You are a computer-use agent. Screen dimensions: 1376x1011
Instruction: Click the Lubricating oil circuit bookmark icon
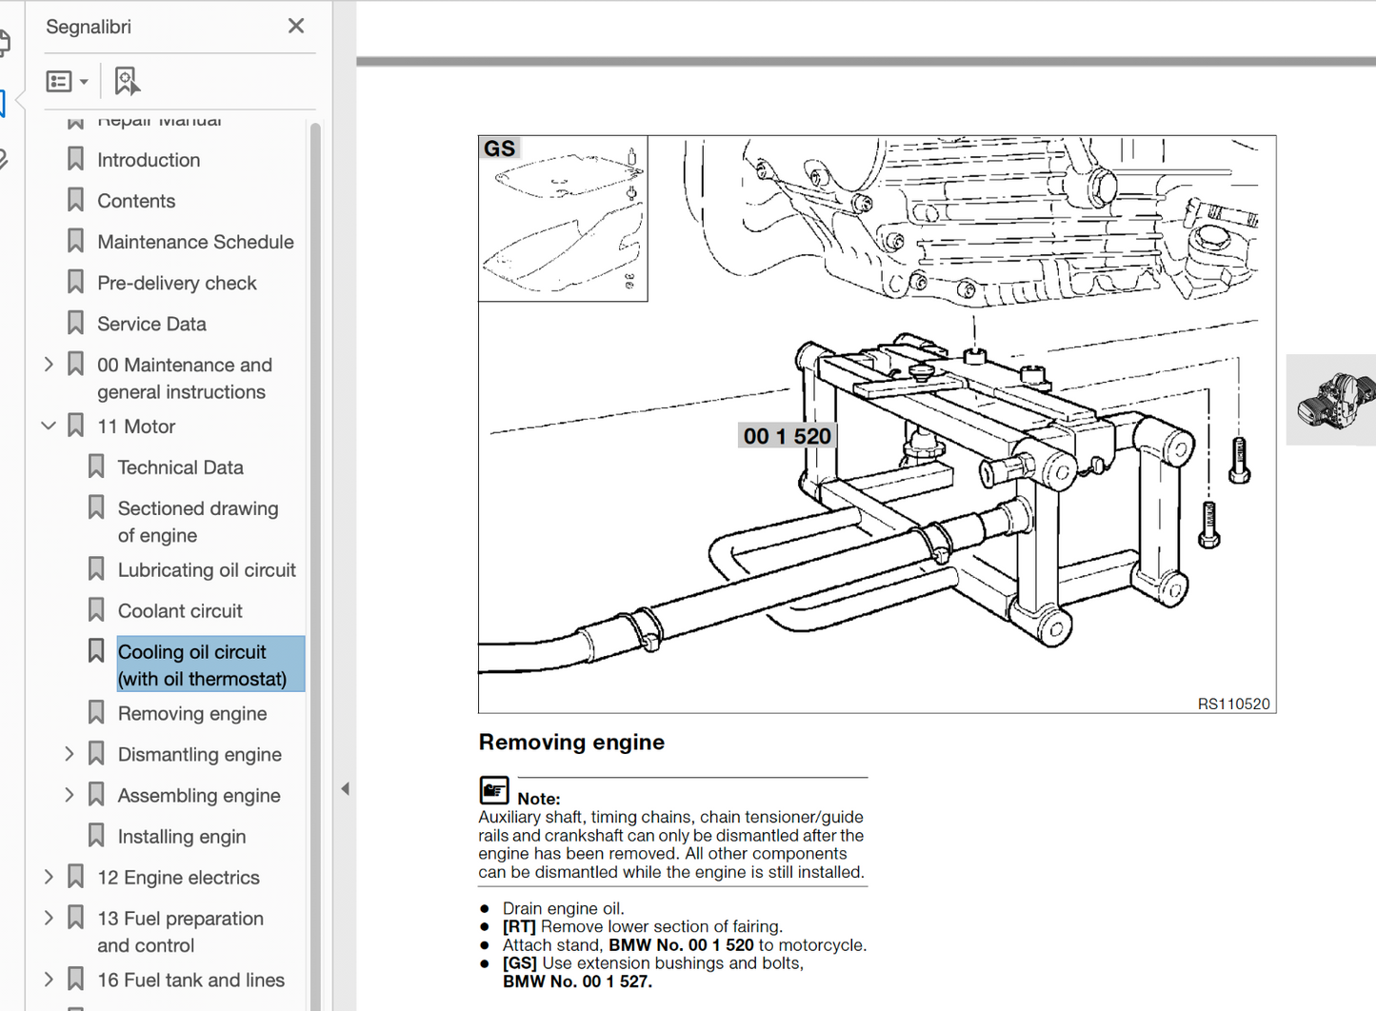coord(96,570)
